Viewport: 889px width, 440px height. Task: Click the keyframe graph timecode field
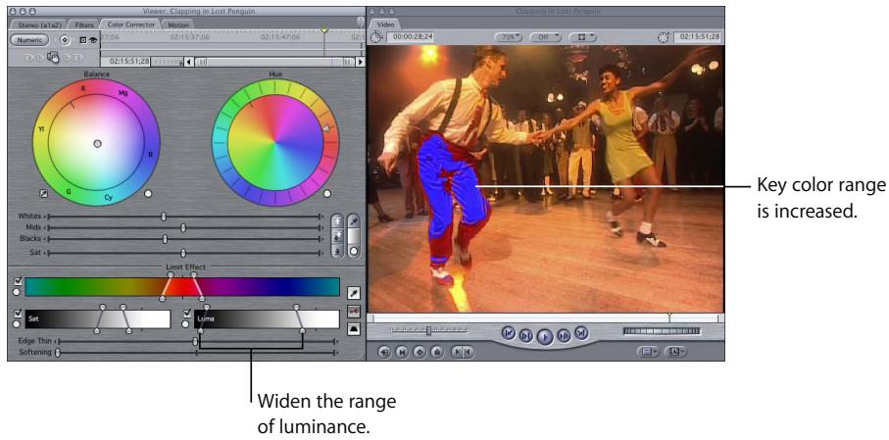tap(125, 61)
